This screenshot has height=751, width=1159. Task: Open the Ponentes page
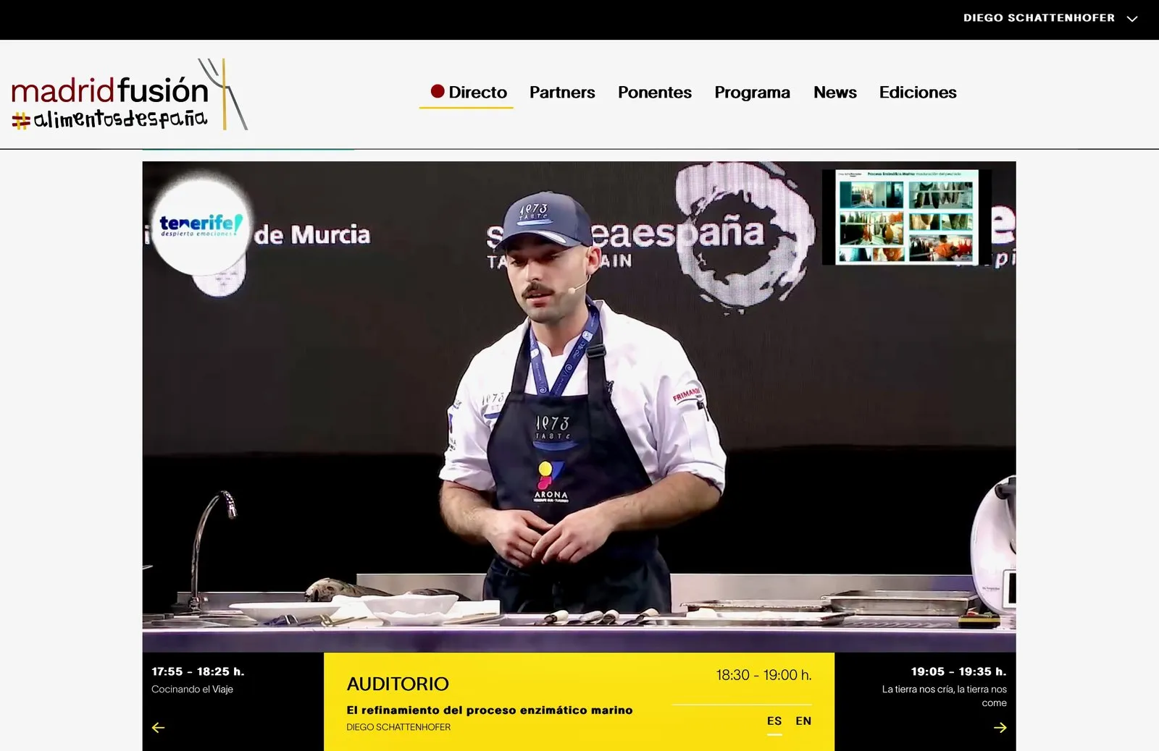(x=655, y=92)
